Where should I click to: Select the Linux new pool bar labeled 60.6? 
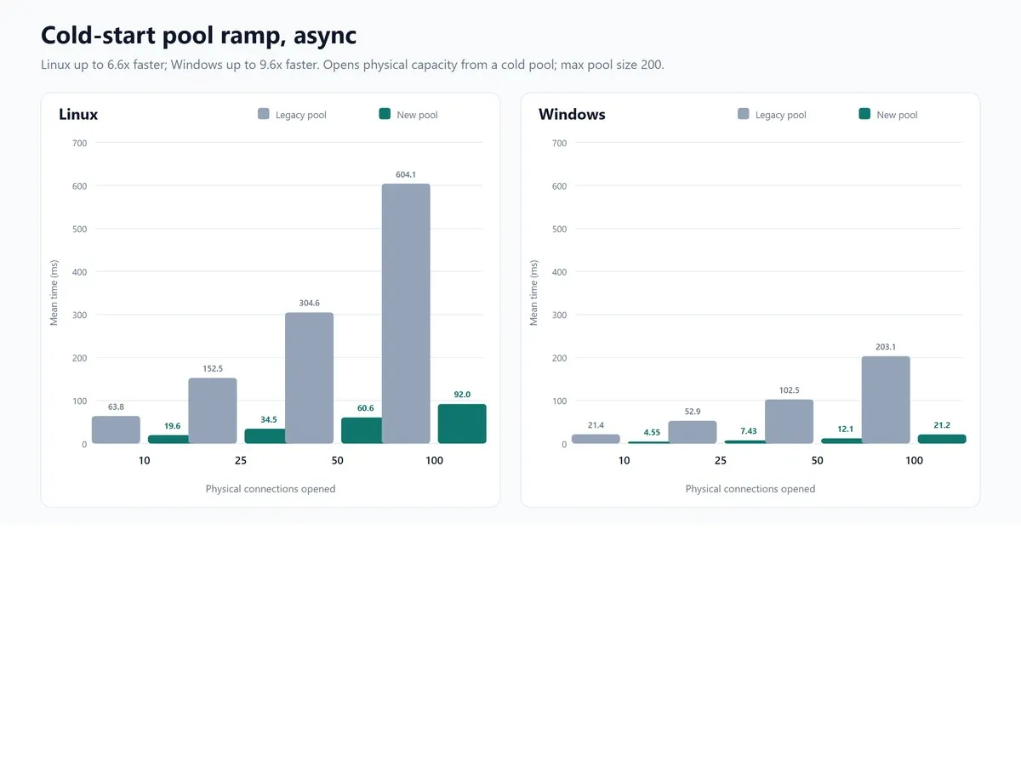click(362, 430)
